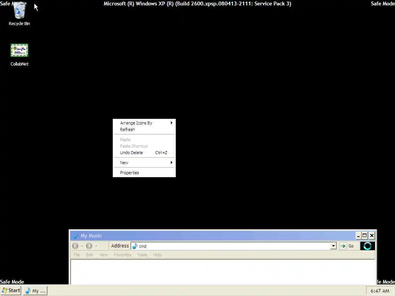Image resolution: width=395 pixels, height=296 pixels.
Task: Click the Back arrow in My Music
Action: (x=75, y=246)
